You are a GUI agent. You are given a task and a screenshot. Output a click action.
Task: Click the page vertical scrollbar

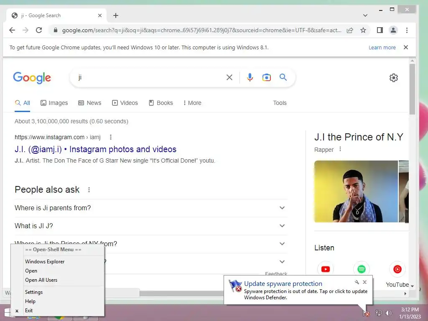(x=412, y=89)
